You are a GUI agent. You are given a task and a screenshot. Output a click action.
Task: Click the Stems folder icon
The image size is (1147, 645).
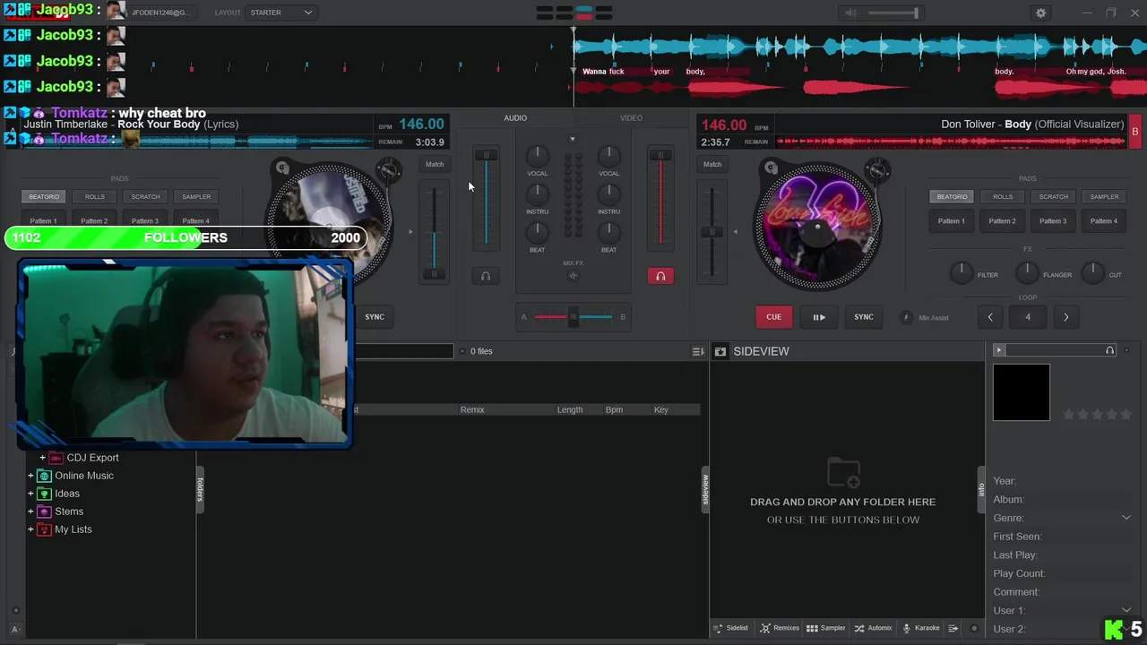(x=44, y=512)
